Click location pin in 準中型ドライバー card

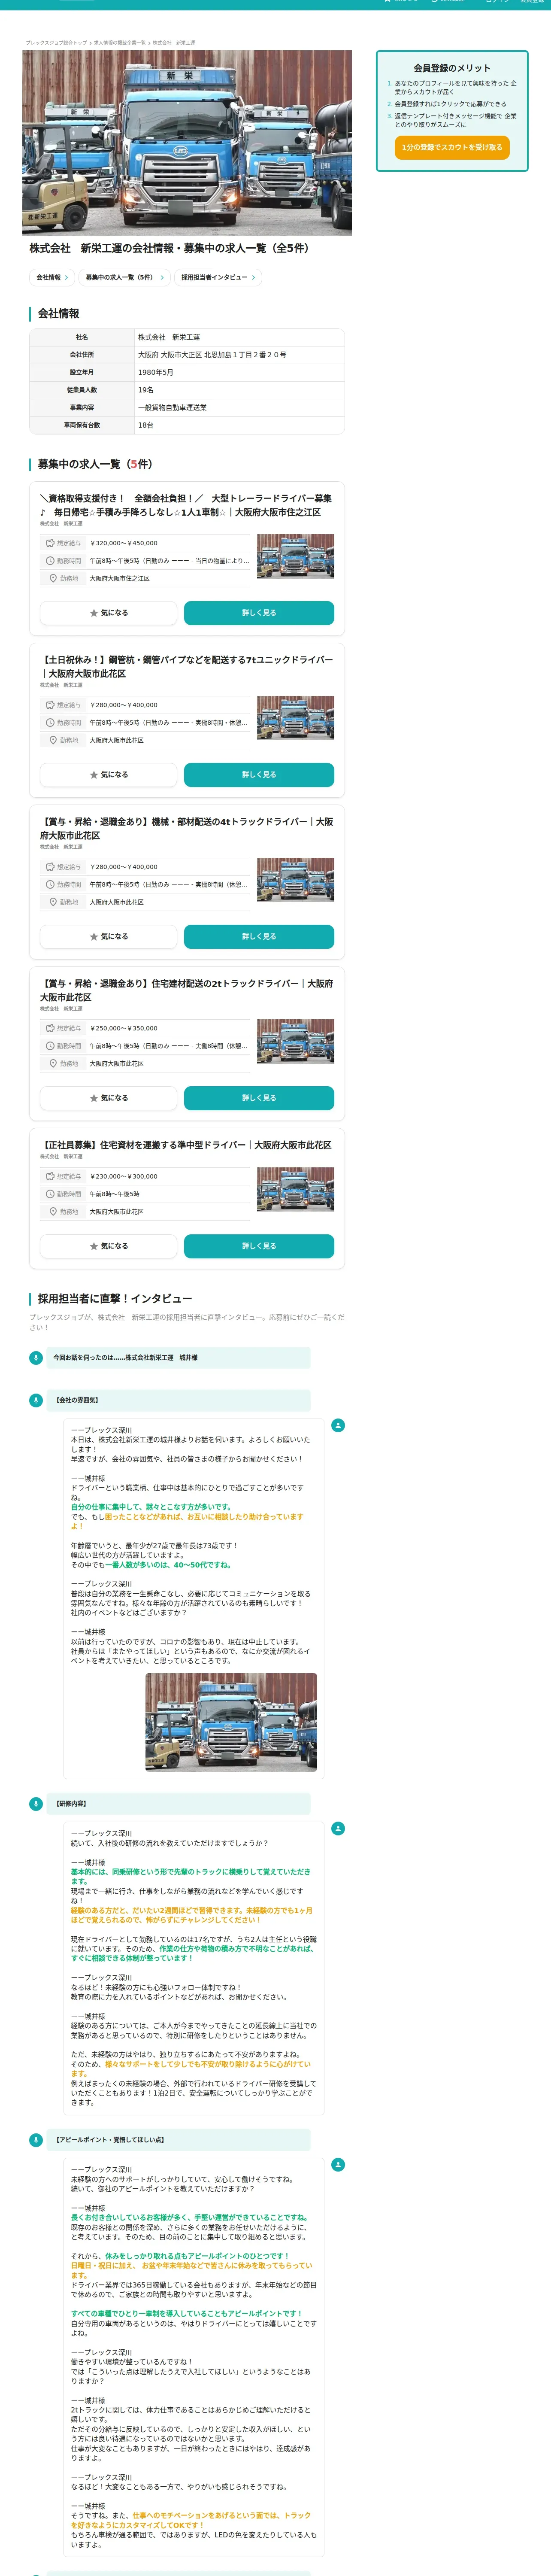(53, 1211)
